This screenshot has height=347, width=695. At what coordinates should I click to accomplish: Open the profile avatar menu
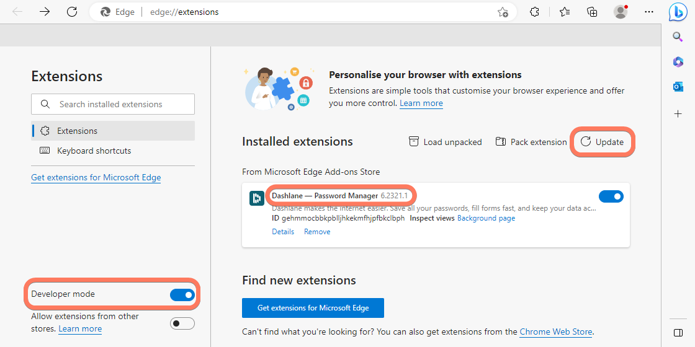621,12
